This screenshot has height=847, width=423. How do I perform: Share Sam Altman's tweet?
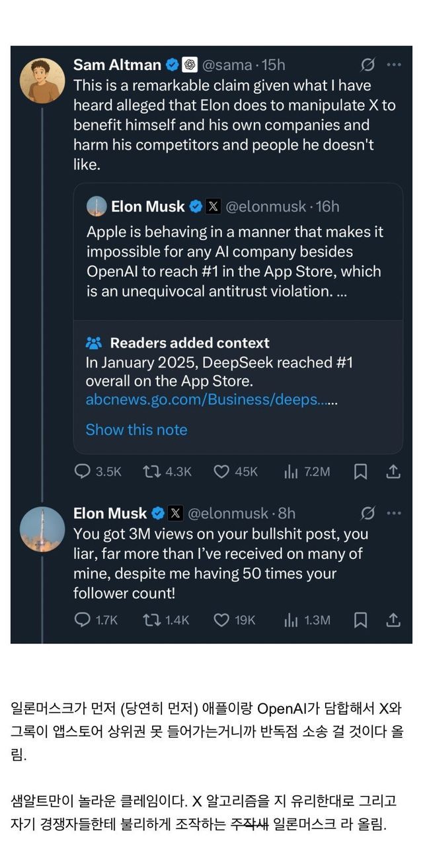tap(393, 472)
